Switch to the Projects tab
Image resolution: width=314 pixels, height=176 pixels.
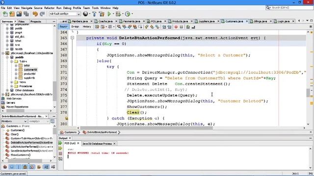coord(36,22)
